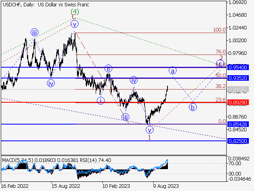Select the circled a wave label
254x191 pixels.
(173, 71)
